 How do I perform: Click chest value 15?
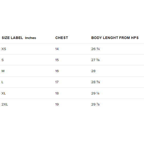[x=57, y=60]
